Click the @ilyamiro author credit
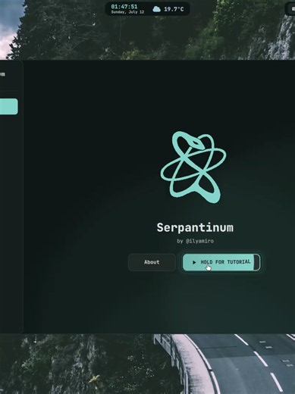Image resolution: width=295 pixels, height=394 pixels. [199, 241]
